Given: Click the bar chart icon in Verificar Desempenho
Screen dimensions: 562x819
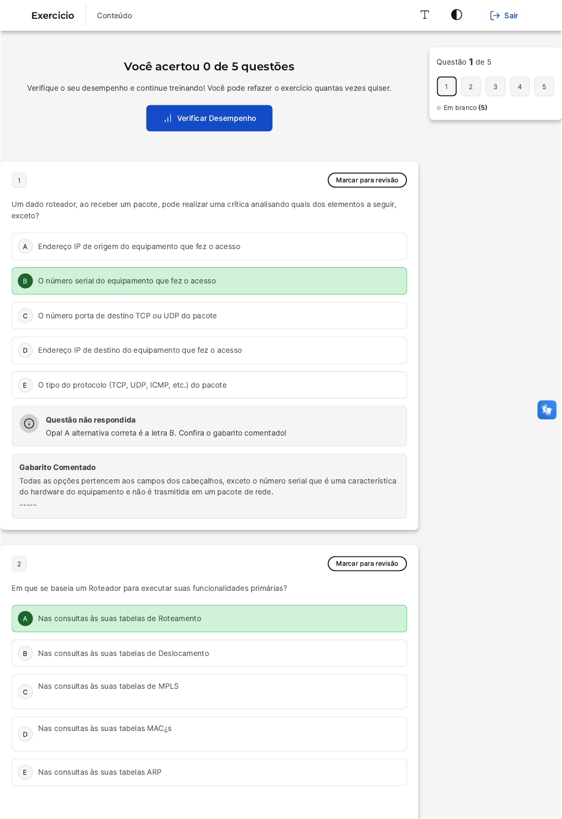Looking at the screenshot, I should click(x=168, y=118).
